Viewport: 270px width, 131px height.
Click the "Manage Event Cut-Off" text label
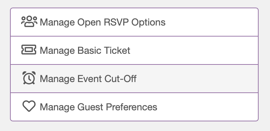pyautogui.click(x=88, y=79)
